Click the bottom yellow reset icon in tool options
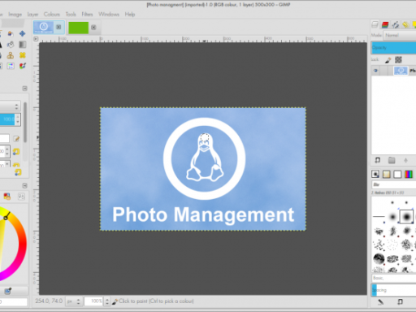Screen dimensions: 416x312 tap(18, 172)
